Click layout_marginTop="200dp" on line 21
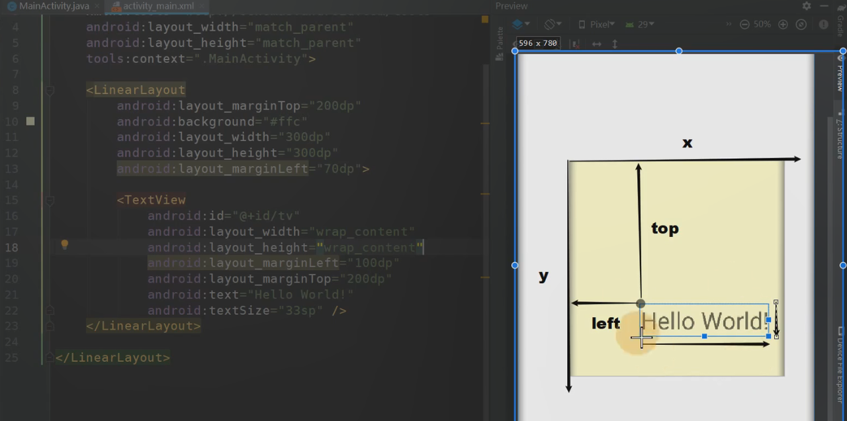This screenshot has height=421, width=847. coord(269,279)
